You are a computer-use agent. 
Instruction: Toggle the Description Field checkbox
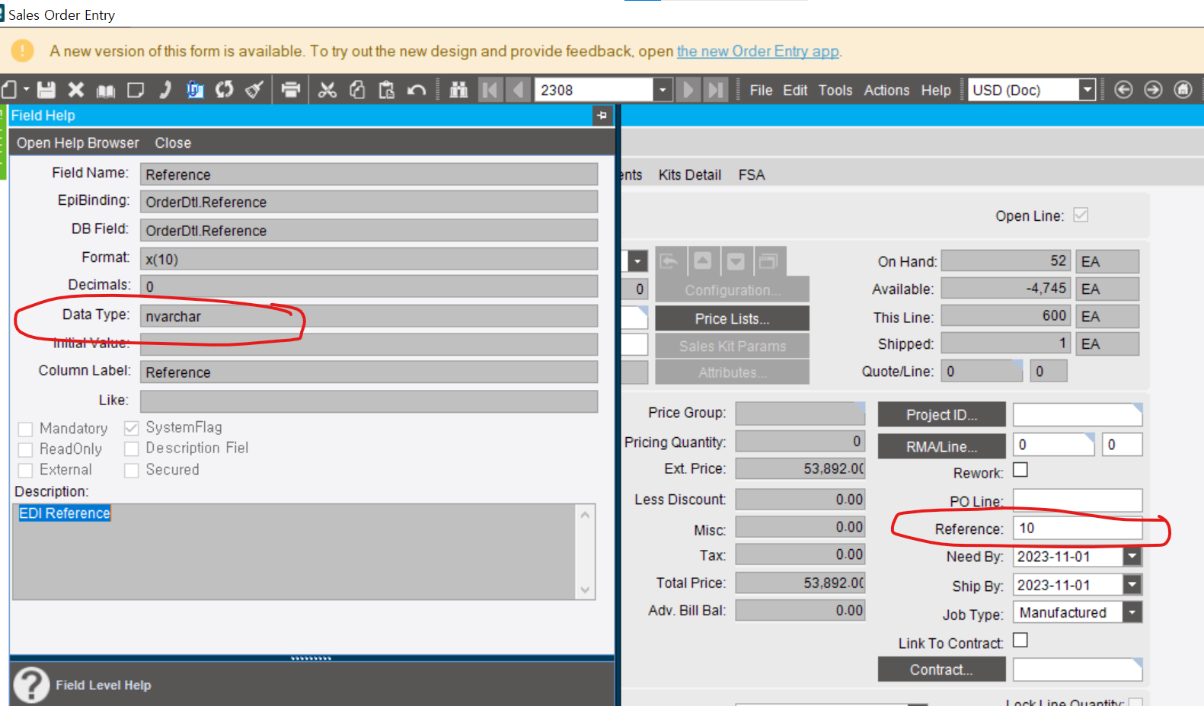click(132, 449)
